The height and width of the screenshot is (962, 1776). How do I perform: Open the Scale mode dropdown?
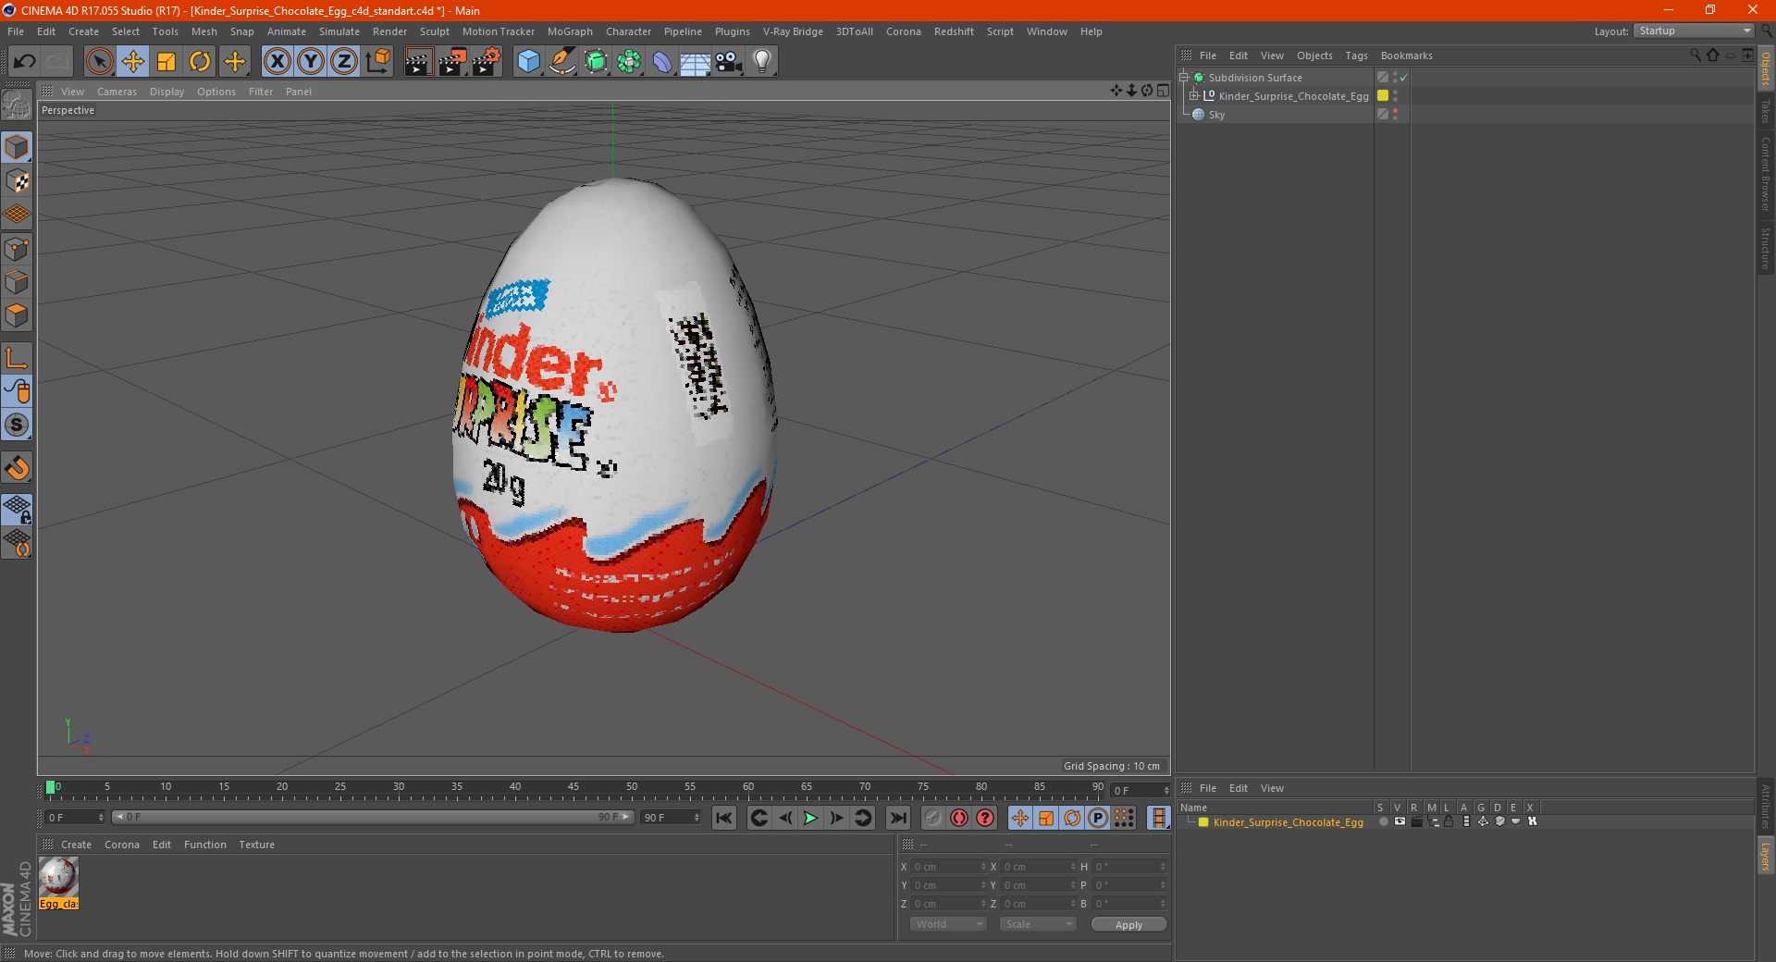[x=1038, y=924]
